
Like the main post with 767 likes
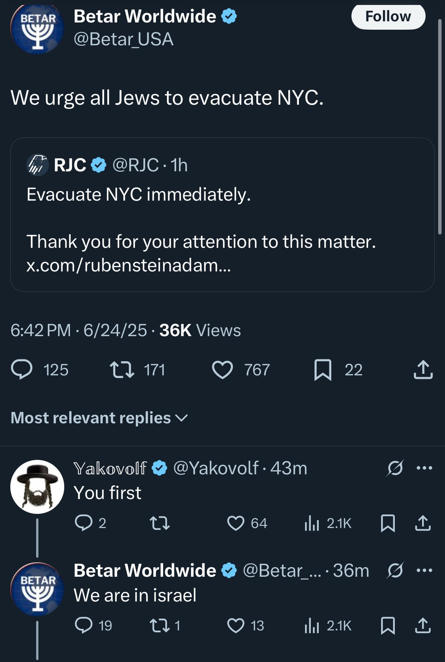click(222, 370)
